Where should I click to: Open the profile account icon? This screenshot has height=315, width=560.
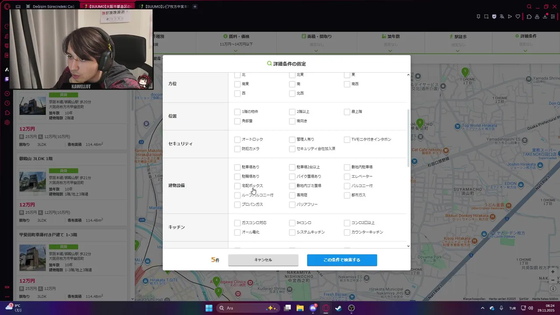click(537, 17)
